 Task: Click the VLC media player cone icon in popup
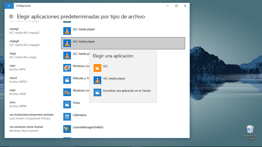click(97, 80)
